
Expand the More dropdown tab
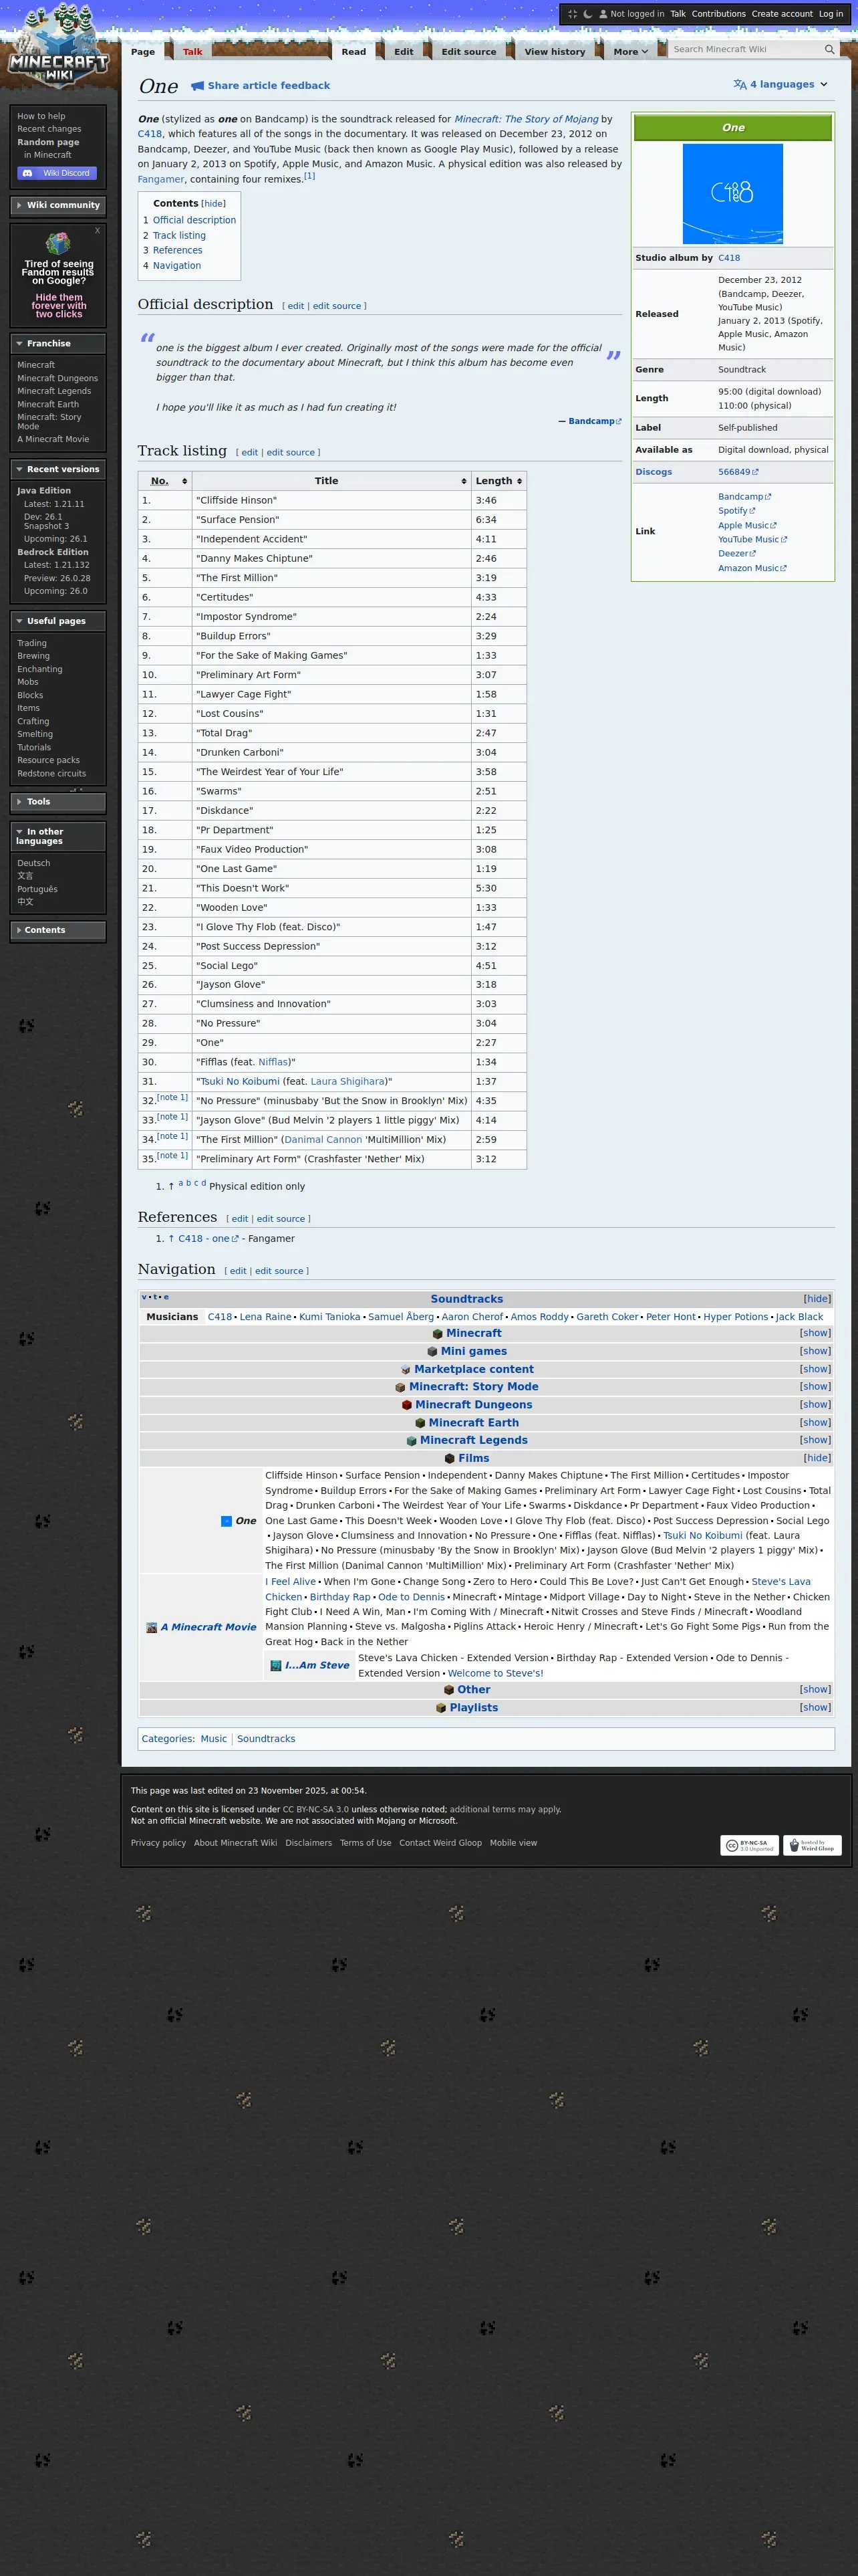[x=630, y=52]
